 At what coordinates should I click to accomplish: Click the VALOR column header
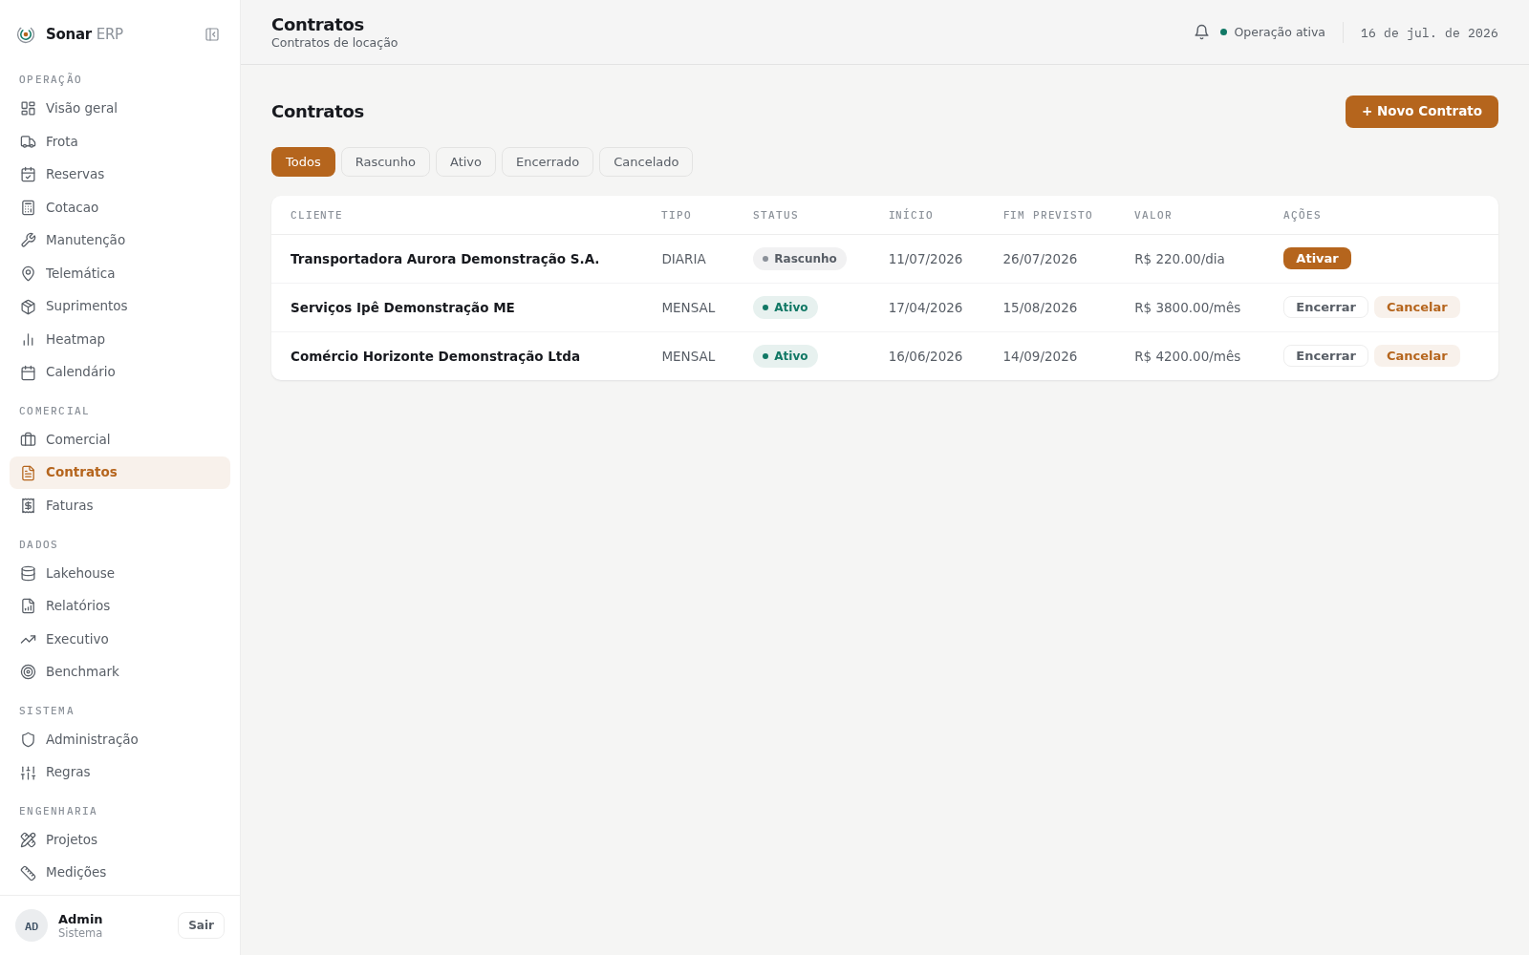pyautogui.click(x=1152, y=216)
